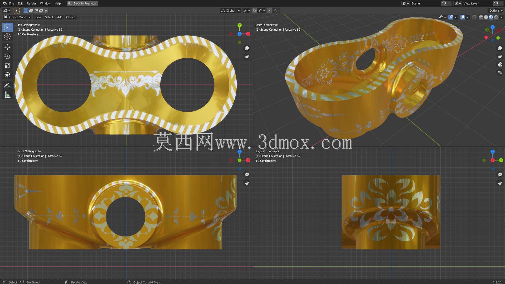Click the red X axis gizmo in Top Orthographic view
This screenshot has width=505, height=284.
248,34
